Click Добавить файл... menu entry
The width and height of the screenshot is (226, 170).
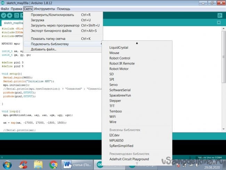click(x=43, y=49)
